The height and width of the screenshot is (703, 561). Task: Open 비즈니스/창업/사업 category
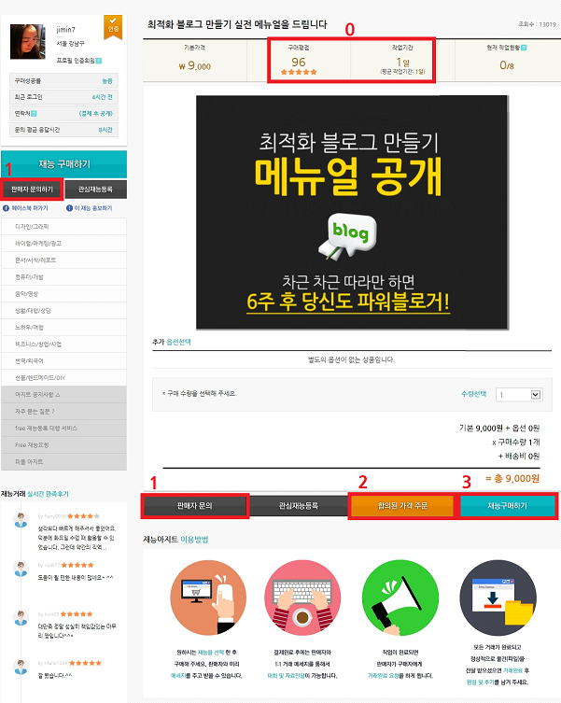click(63, 344)
